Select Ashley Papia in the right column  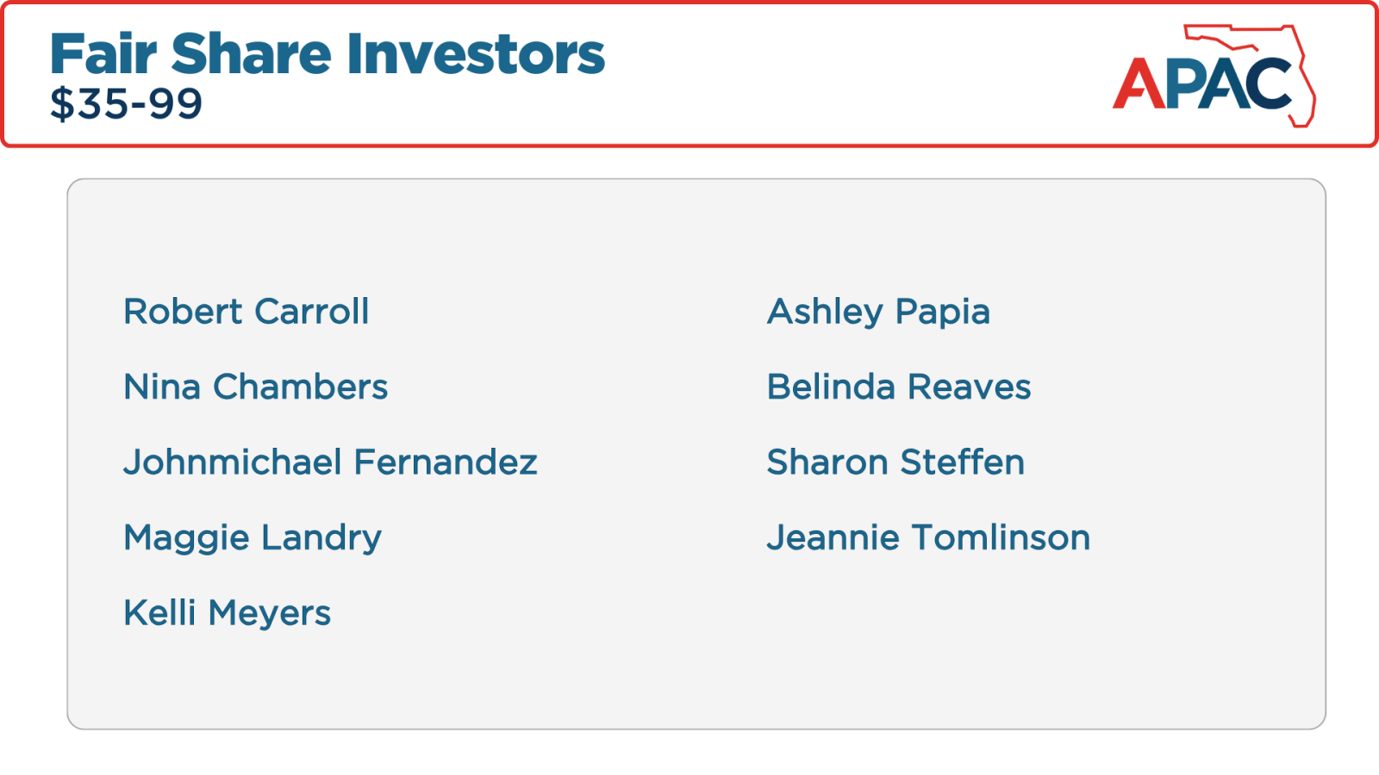pos(878,312)
